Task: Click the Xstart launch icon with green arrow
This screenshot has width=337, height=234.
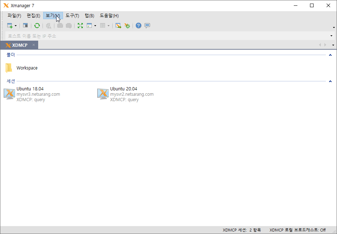Action: point(118,26)
